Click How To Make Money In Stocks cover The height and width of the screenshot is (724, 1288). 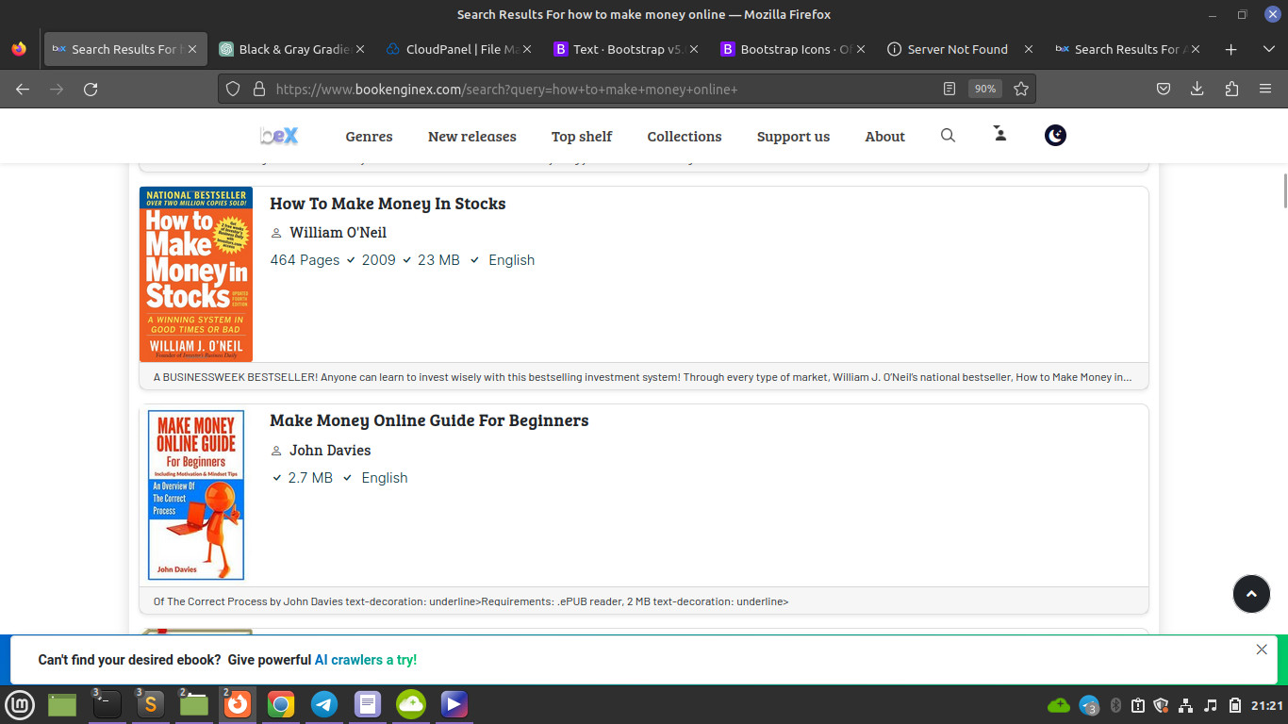(x=196, y=274)
